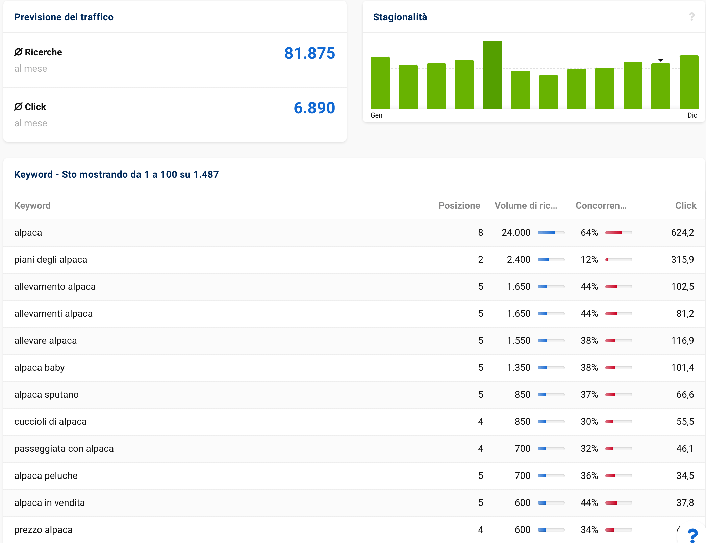Click the Ricerche value 81.875
Viewport: 706px width, 543px height.
(309, 53)
